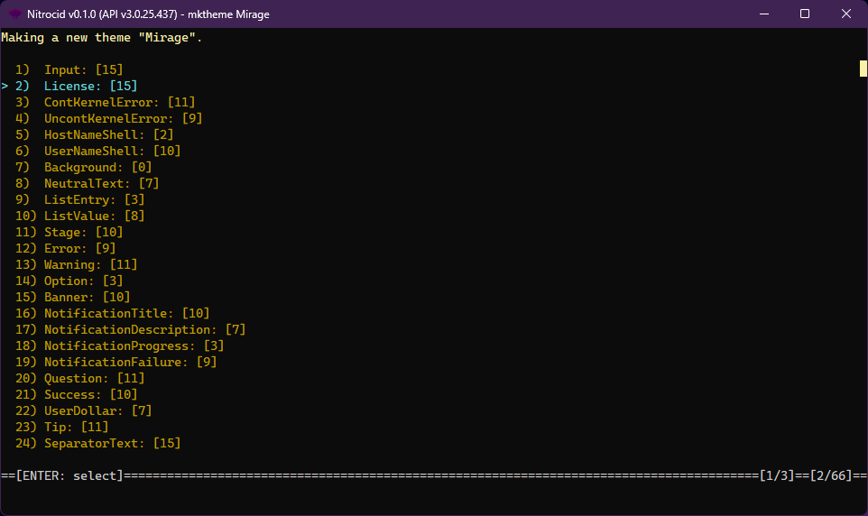Select the NeutralText entry

click(101, 183)
